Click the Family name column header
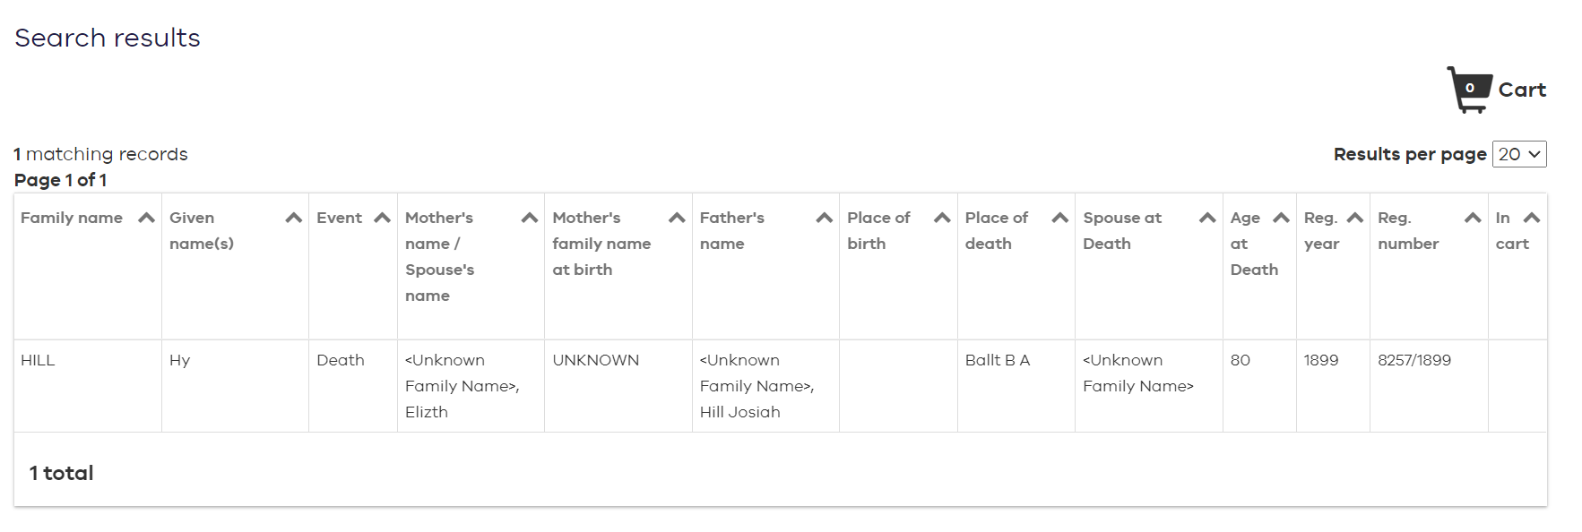 point(72,218)
